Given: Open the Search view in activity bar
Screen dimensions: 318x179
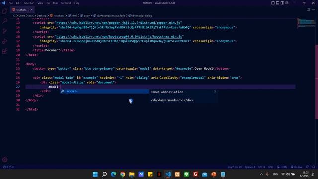Looking at the screenshot, I should pos(5,21).
